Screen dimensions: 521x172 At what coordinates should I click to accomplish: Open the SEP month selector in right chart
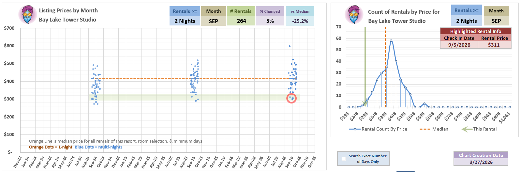496,21
